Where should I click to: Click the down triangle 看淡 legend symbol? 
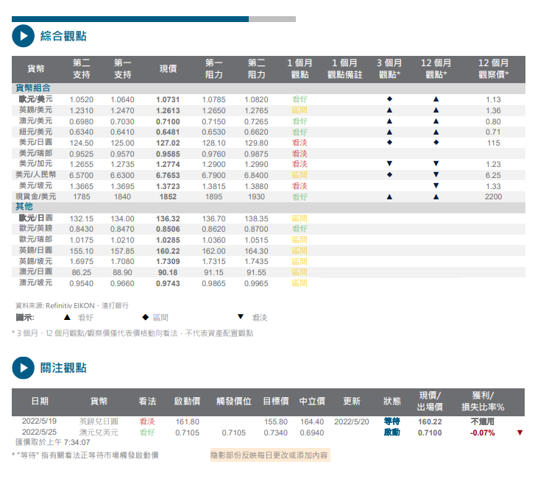(x=240, y=318)
